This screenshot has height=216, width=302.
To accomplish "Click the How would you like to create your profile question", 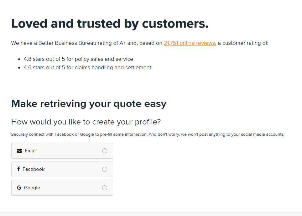I will [86, 122].
